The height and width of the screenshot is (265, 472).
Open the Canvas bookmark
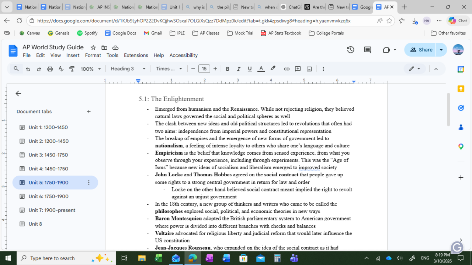(x=29, y=33)
